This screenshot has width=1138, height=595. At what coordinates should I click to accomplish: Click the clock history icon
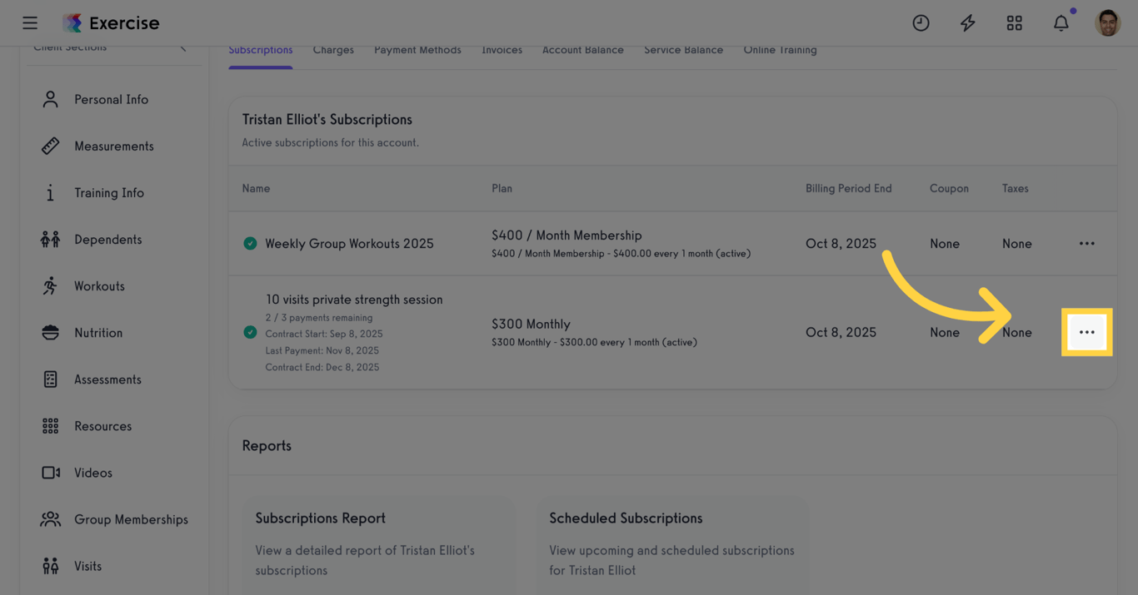pos(921,23)
